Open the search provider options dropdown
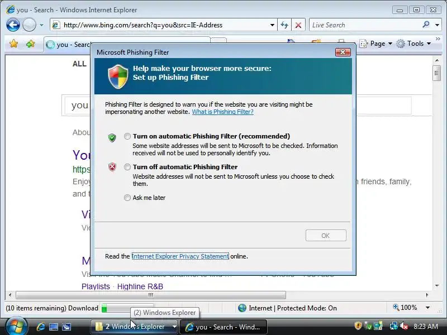Screen dimensions: 447x335 click(437, 25)
